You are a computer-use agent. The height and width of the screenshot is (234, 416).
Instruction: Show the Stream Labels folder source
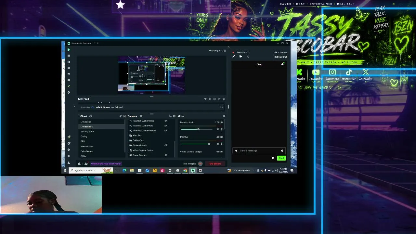pos(165,145)
